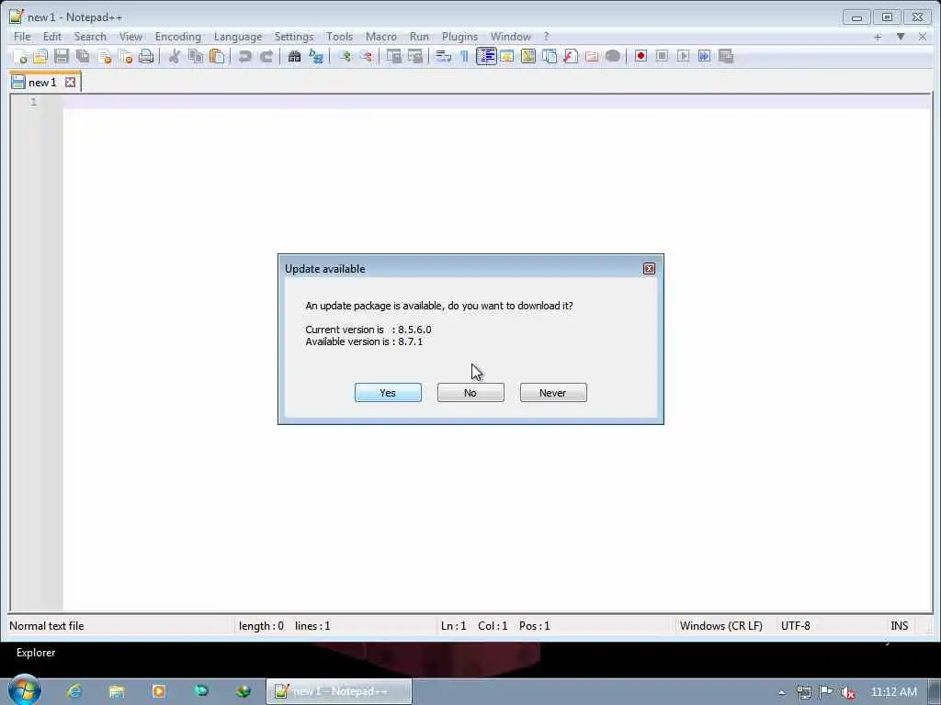The width and height of the screenshot is (941, 705).
Task: Open the Window menu
Action: click(511, 37)
